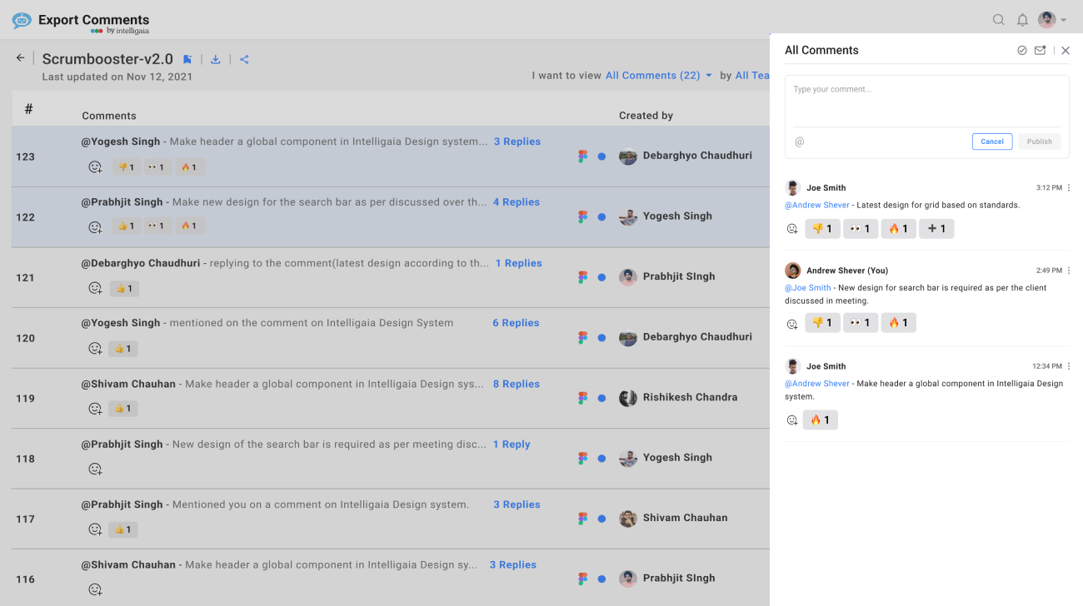The width and height of the screenshot is (1083, 606).
Task: Click the Created by column header
Action: (x=646, y=116)
